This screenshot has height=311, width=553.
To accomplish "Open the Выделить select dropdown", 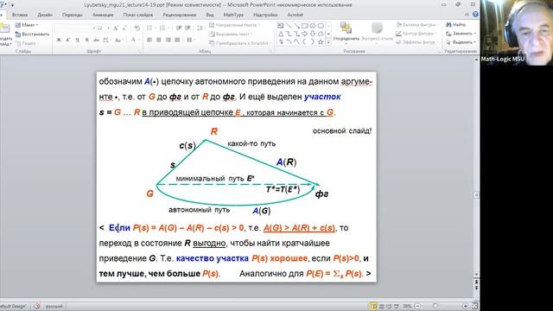I will tap(461, 42).
